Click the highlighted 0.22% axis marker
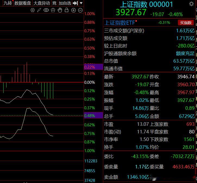 click(93, 67)
